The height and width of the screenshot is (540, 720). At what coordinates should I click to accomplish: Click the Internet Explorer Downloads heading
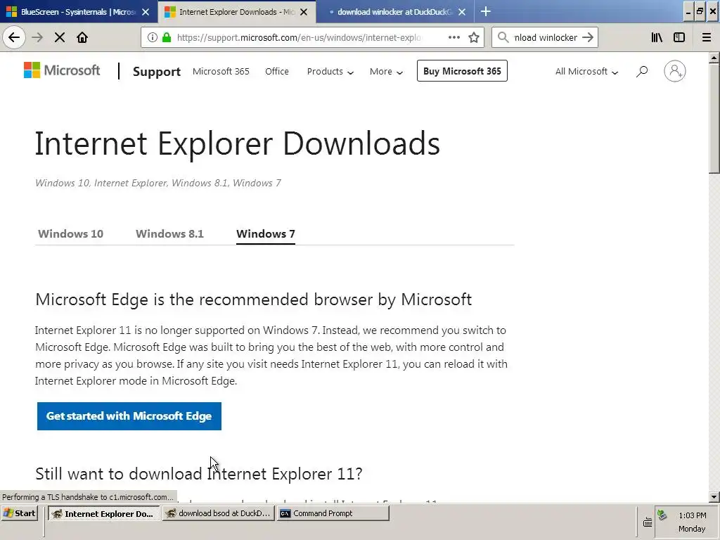tap(238, 143)
